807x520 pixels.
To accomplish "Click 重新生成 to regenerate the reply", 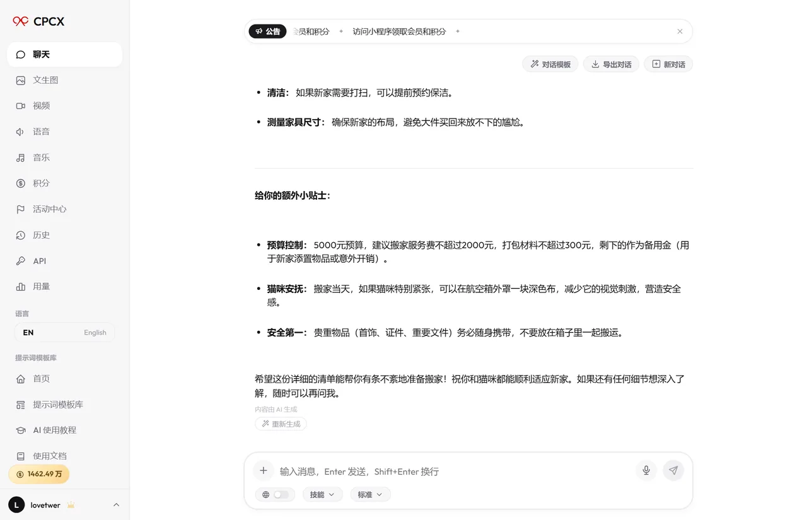I will coord(281,424).
